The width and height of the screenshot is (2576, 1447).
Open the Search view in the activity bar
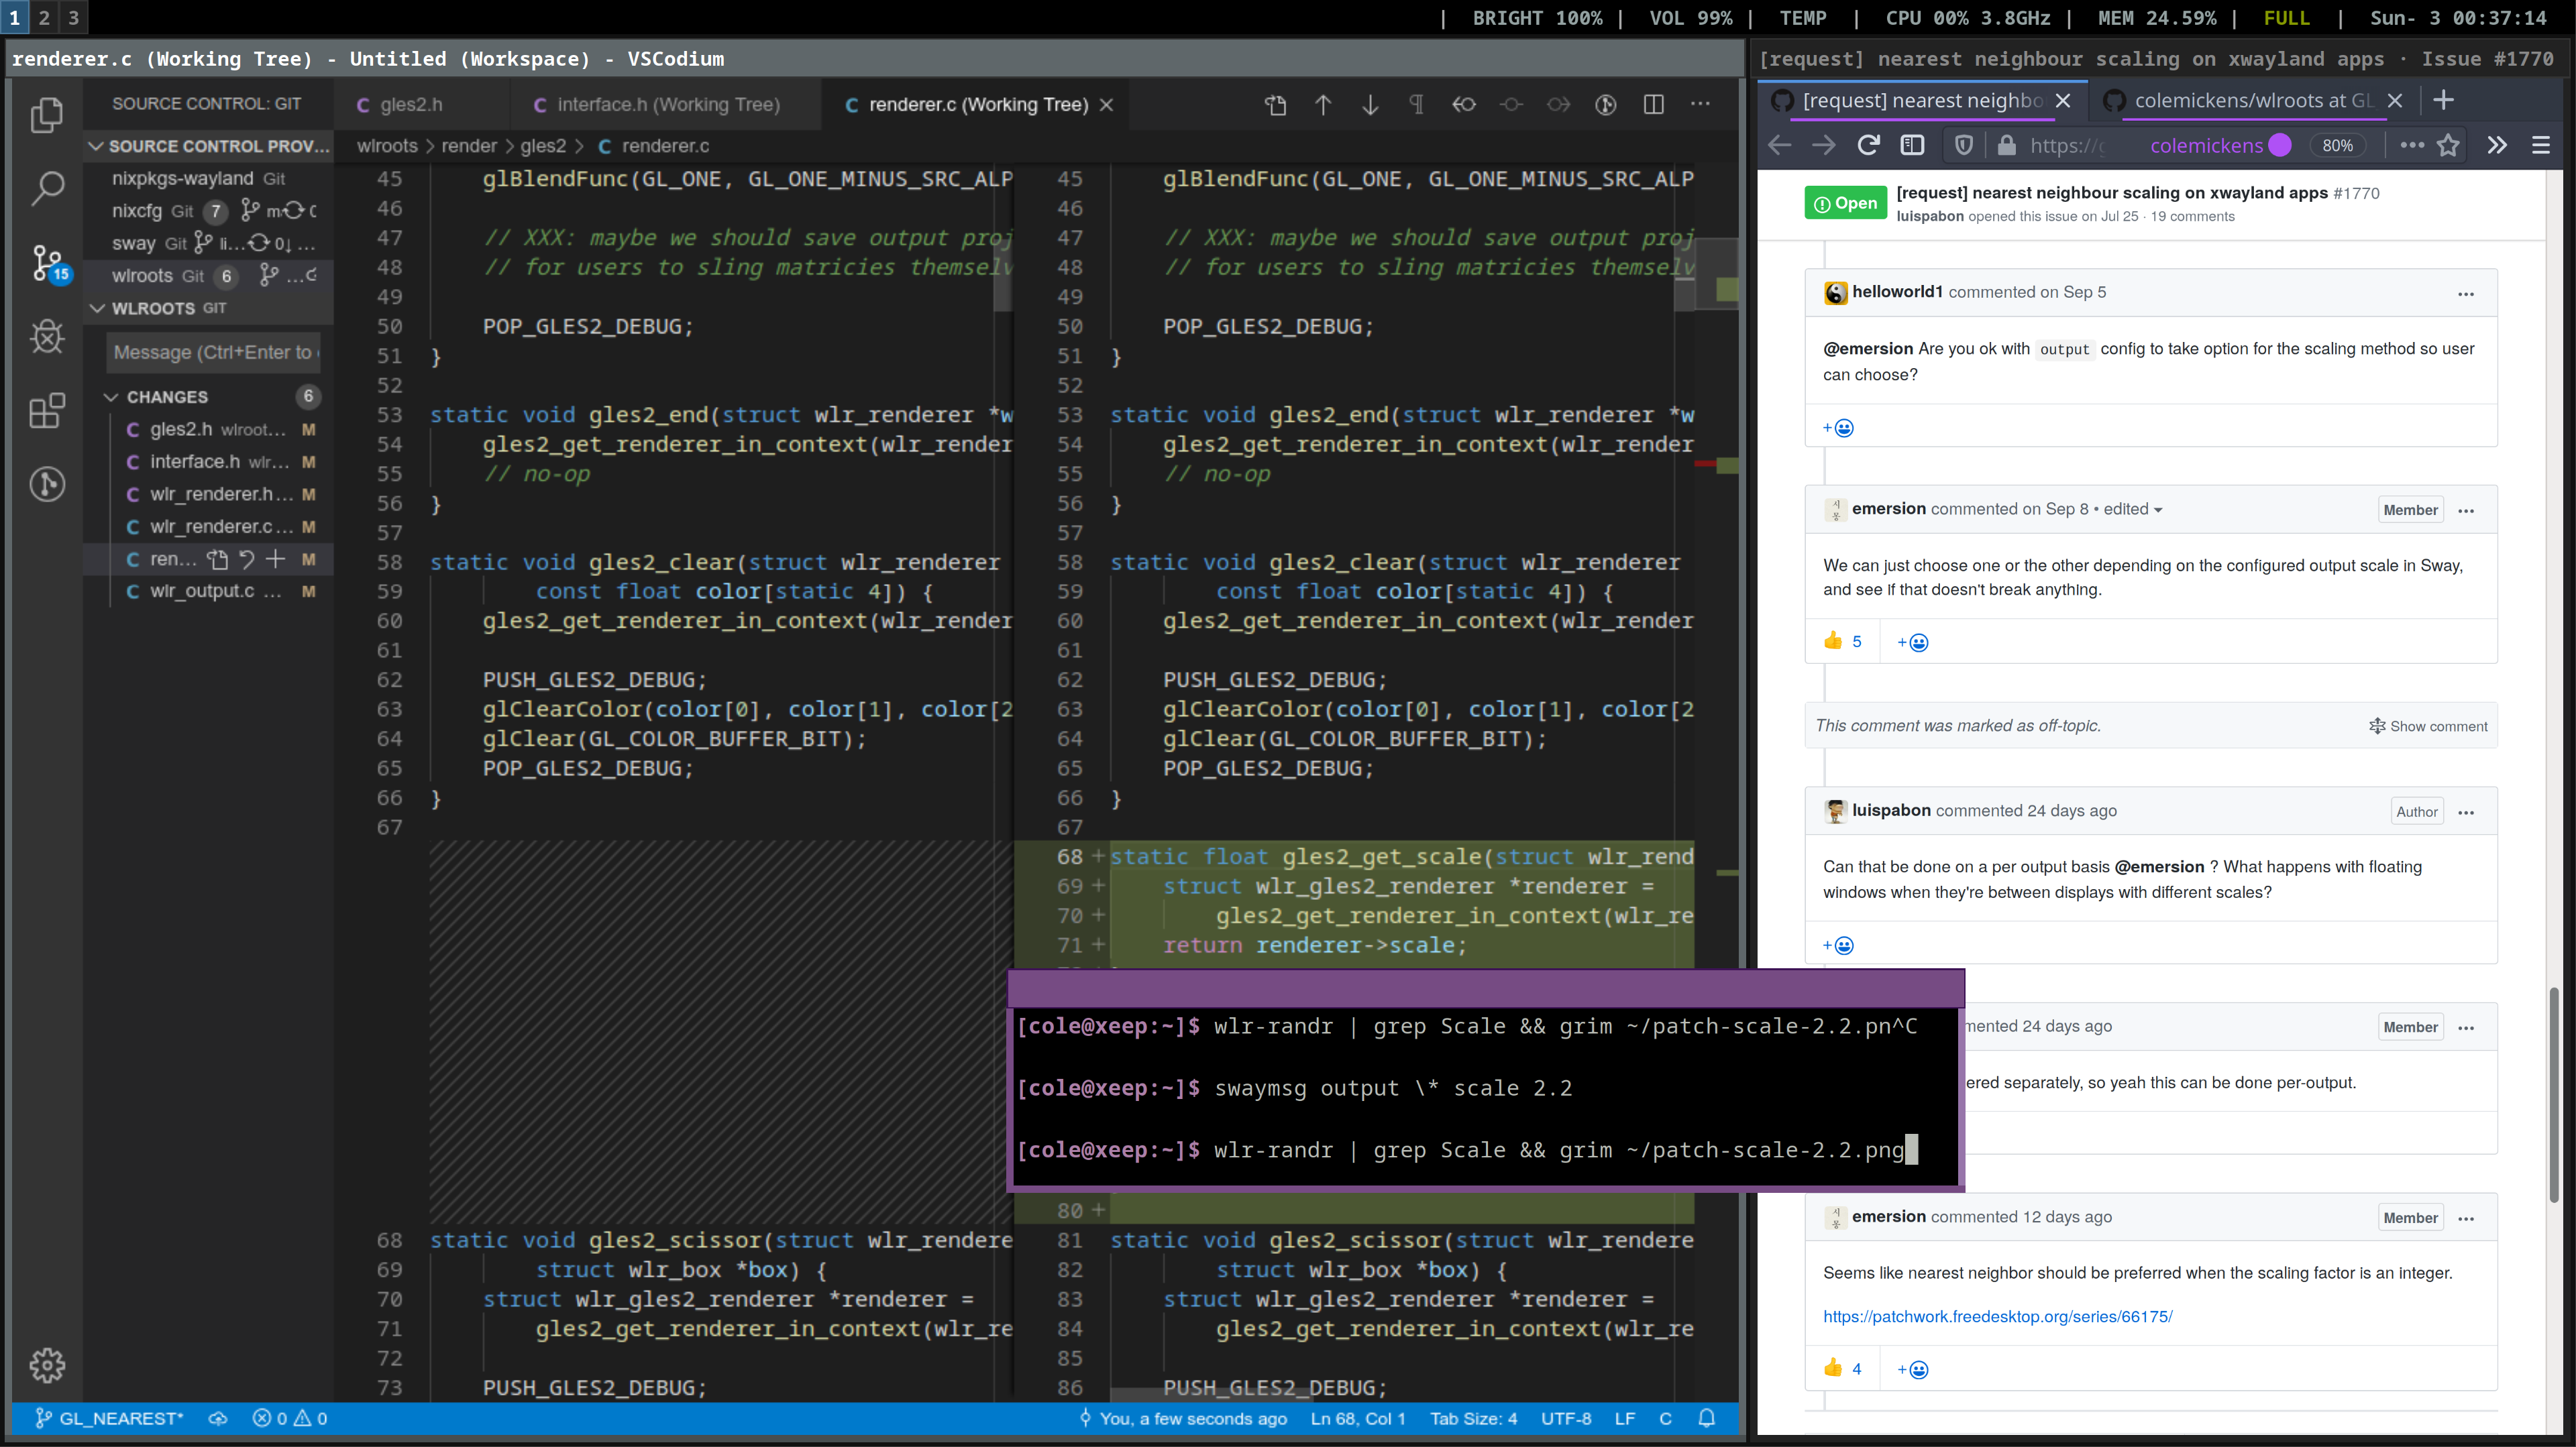[47, 188]
